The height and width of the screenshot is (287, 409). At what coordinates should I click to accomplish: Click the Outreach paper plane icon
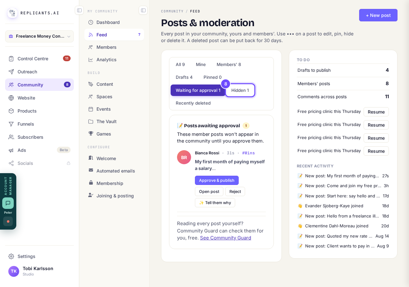(11, 71)
